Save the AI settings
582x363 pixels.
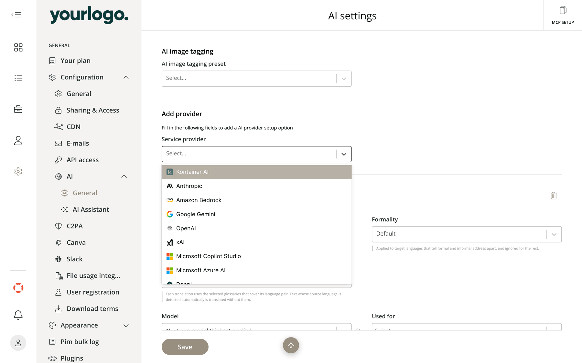tap(185, 347)
